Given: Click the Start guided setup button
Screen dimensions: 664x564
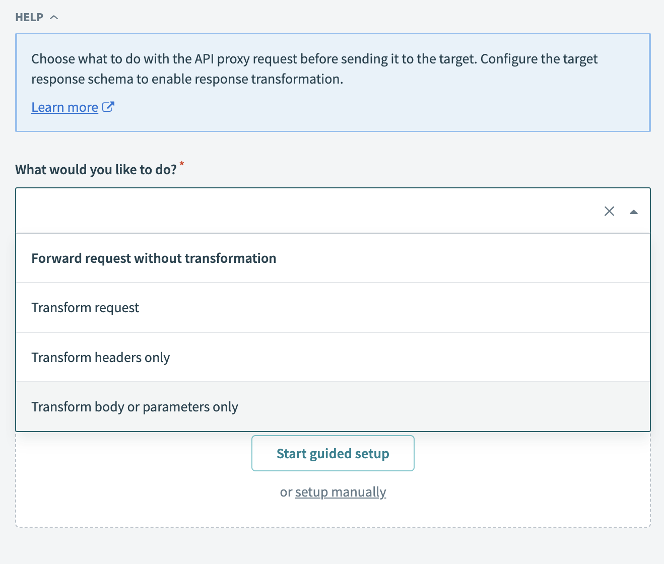Looking at the screenshot, I should click(333, 453).
